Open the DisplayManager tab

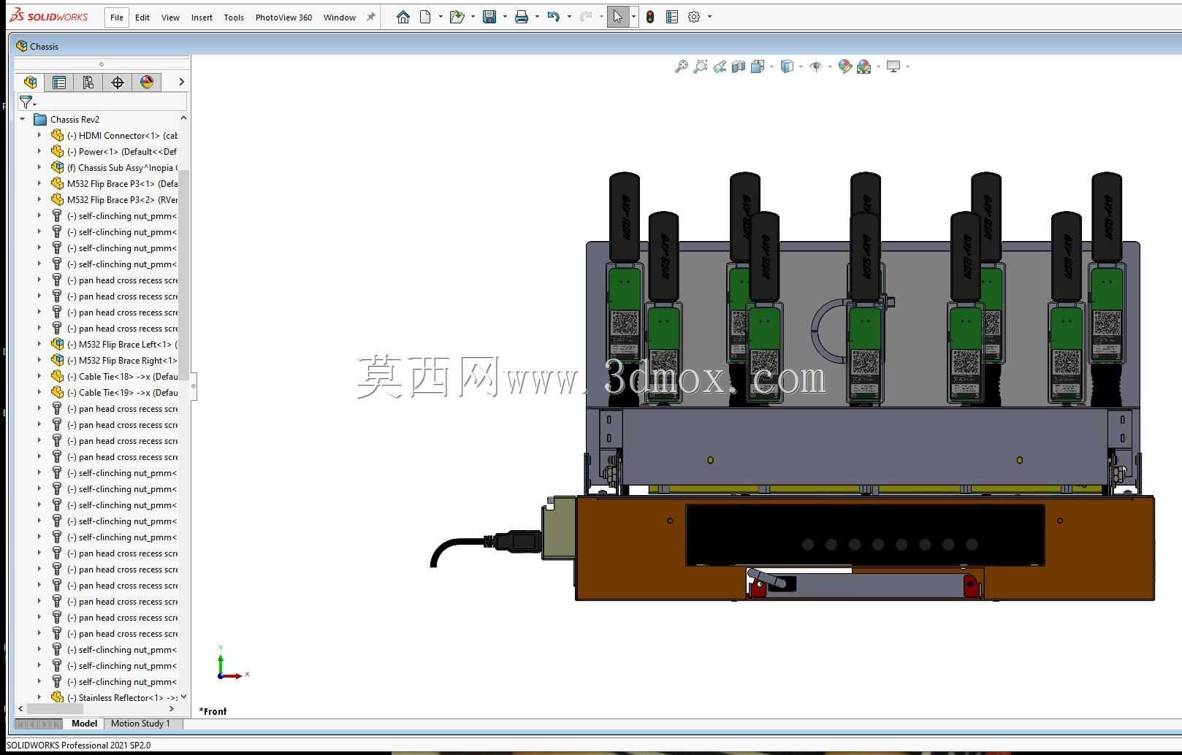147,82
